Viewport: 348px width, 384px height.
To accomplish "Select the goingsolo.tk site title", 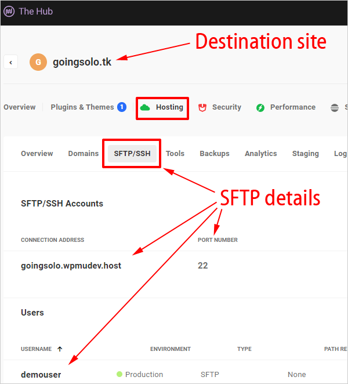I will 82,62.
